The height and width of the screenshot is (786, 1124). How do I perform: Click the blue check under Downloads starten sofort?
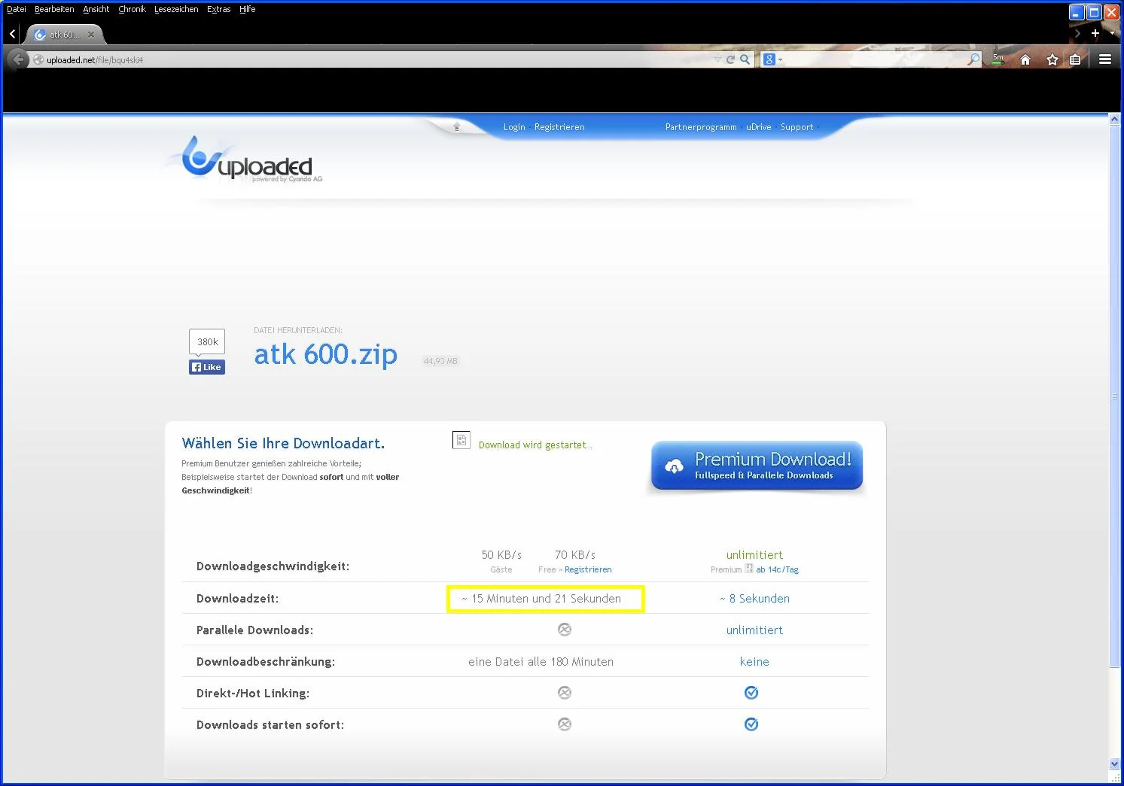pos(751,724)
